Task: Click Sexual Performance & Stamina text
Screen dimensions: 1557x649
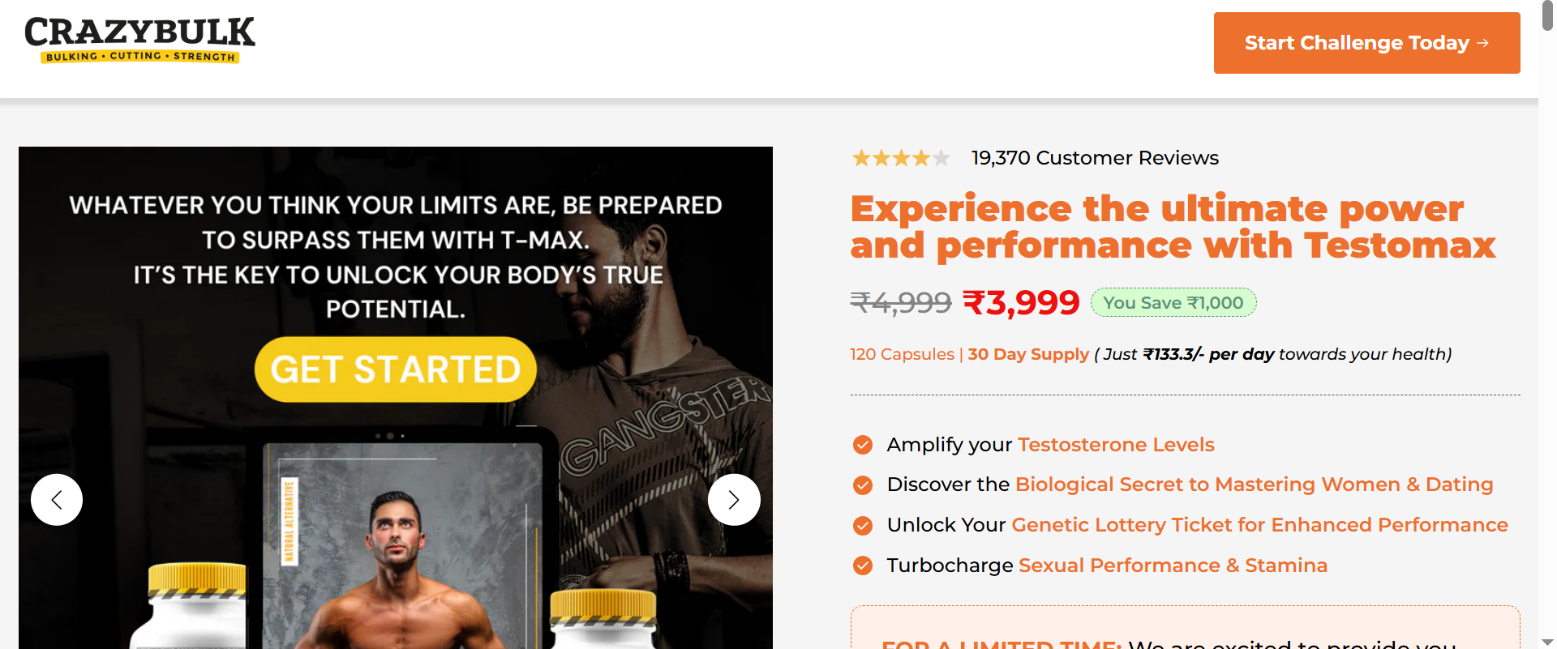Action: click(x=1173, y=566)
